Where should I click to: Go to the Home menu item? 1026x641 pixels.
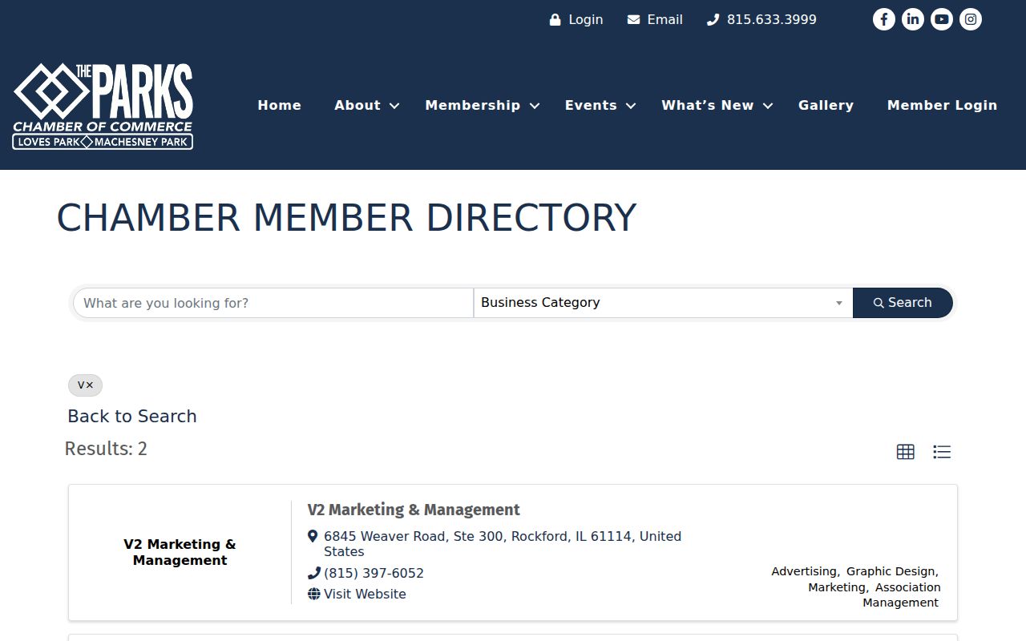click(280, 105)
